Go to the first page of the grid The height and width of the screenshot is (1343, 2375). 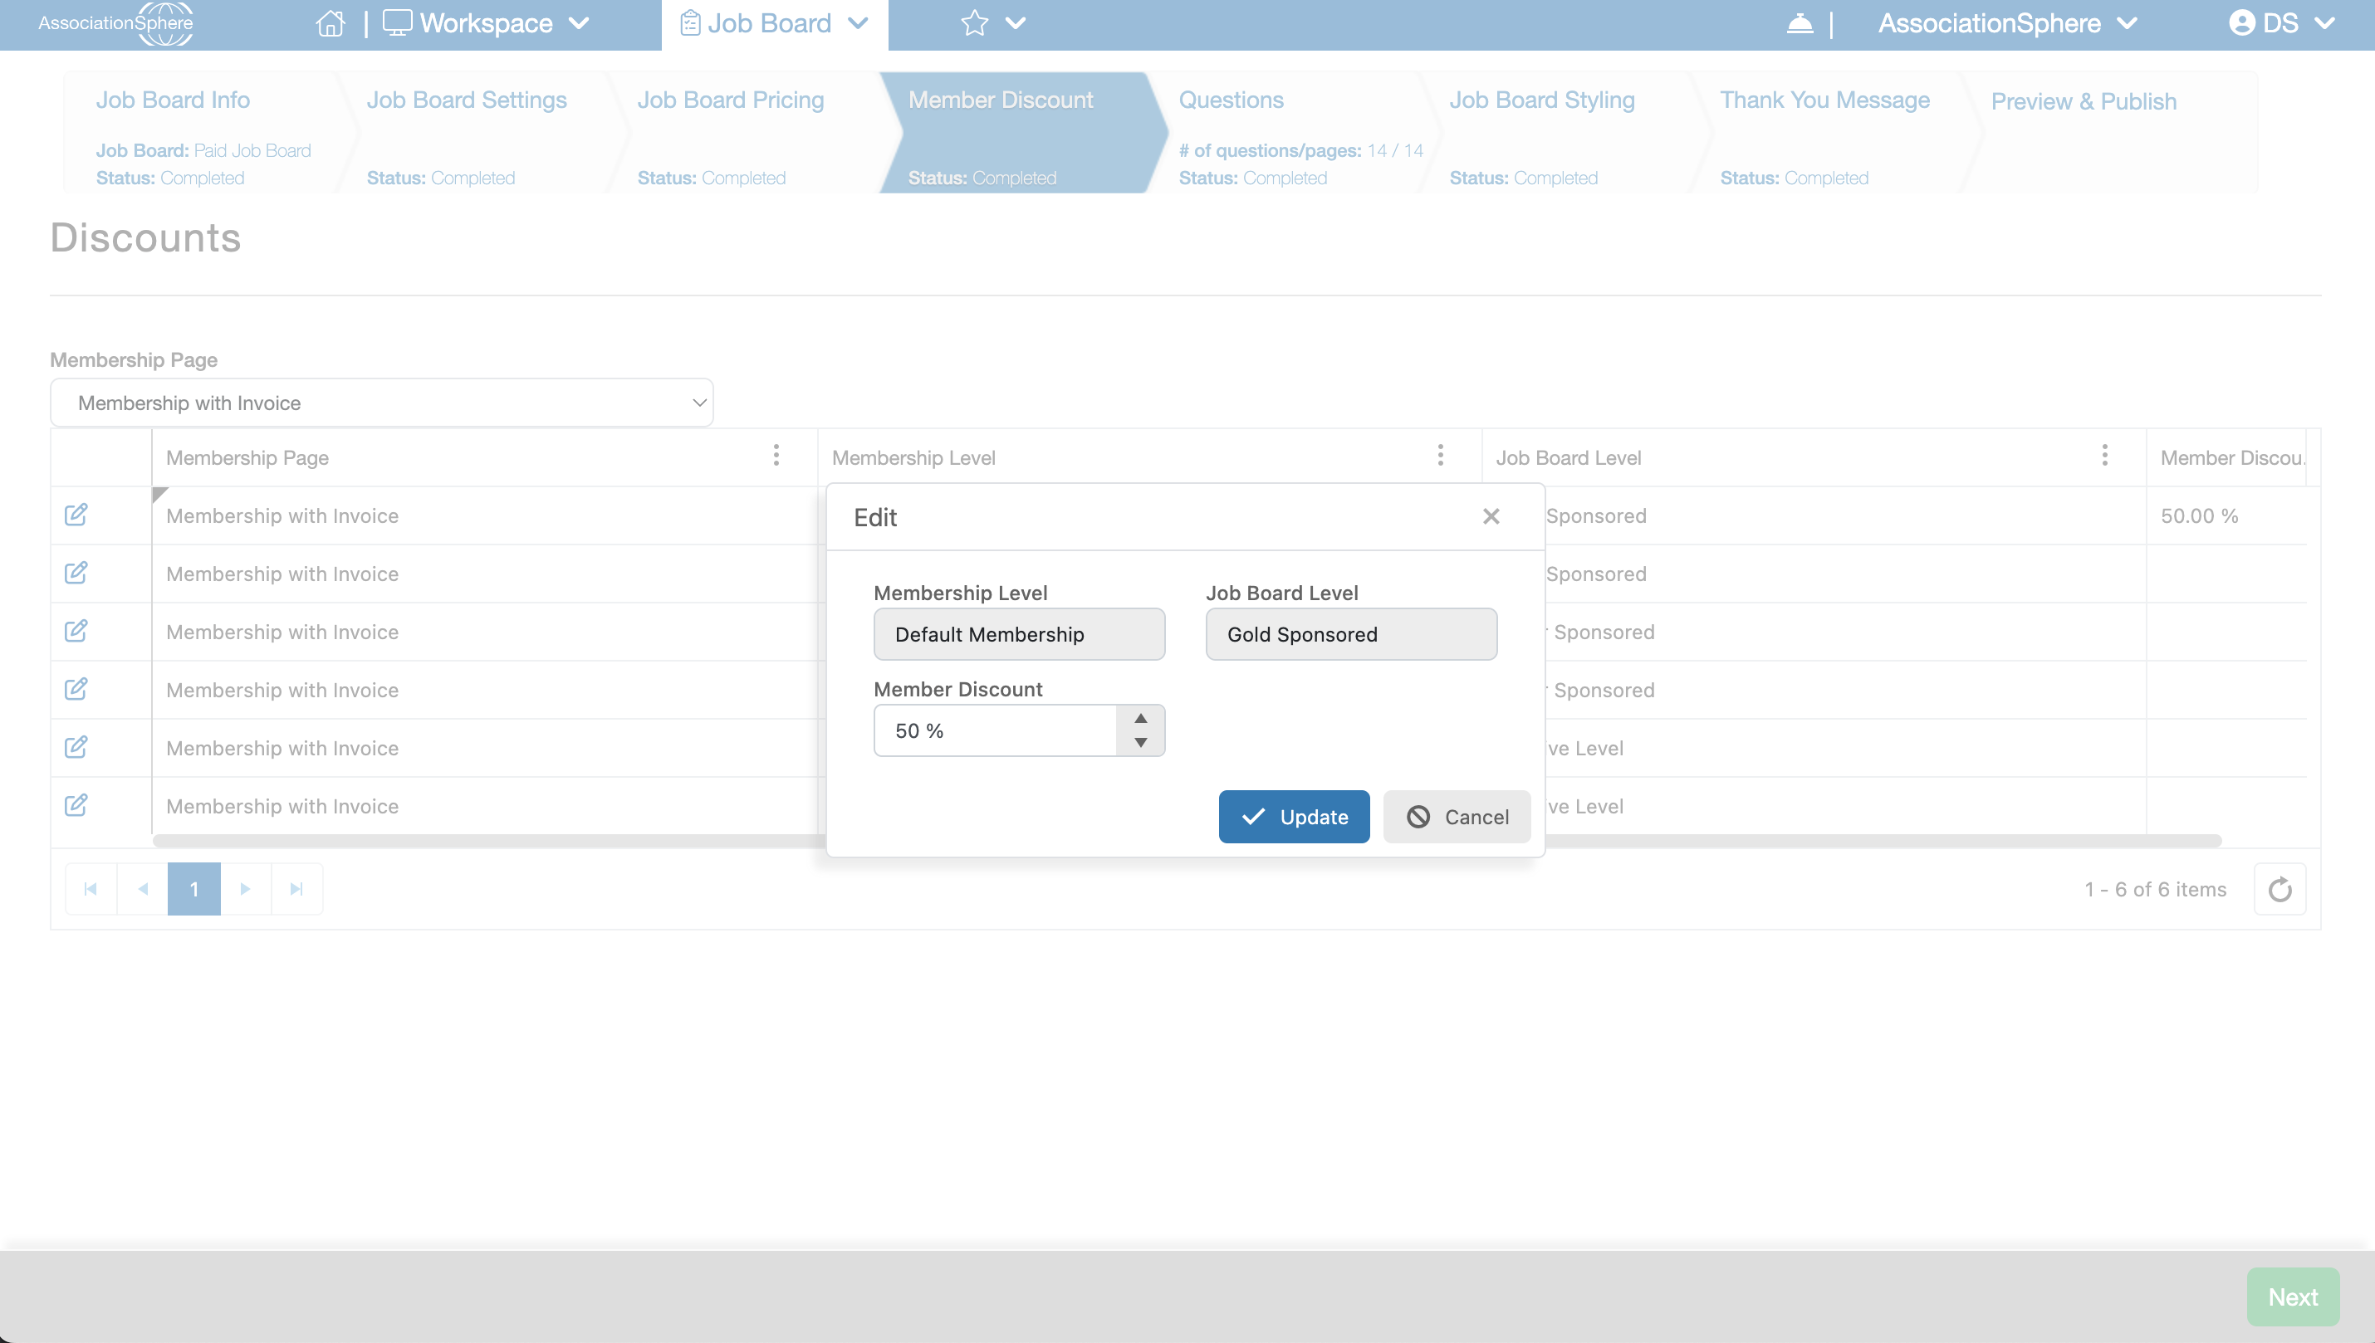coord(91,889)
